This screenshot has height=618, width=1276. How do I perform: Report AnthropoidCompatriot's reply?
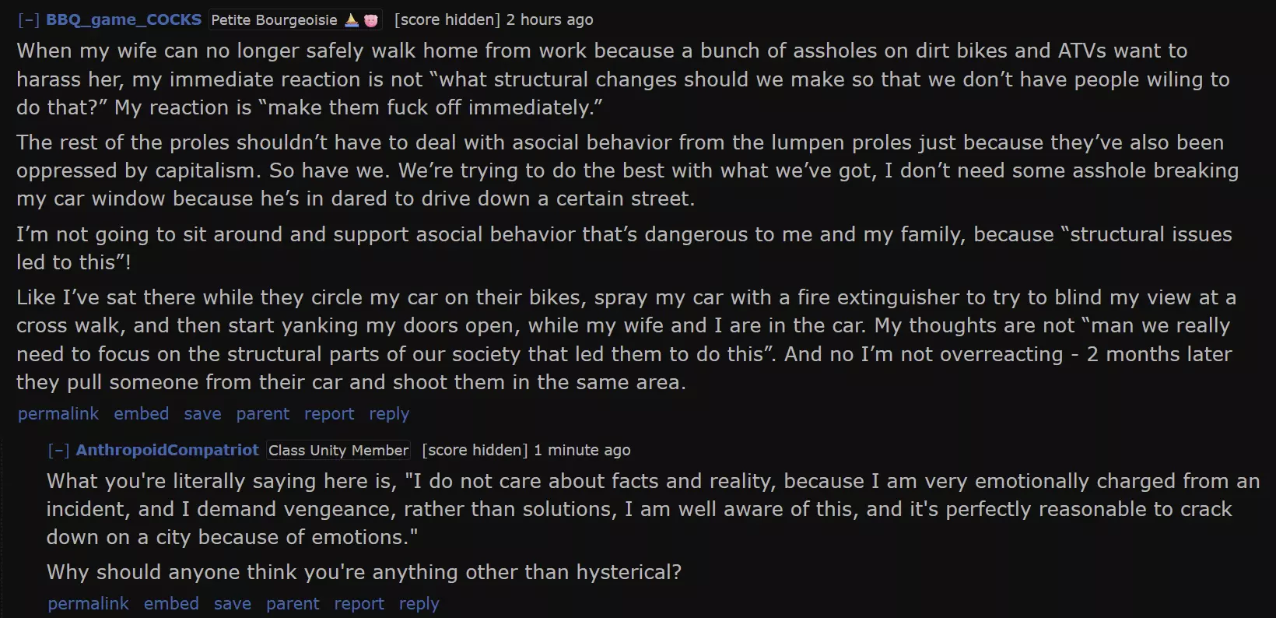coord(359,604)
